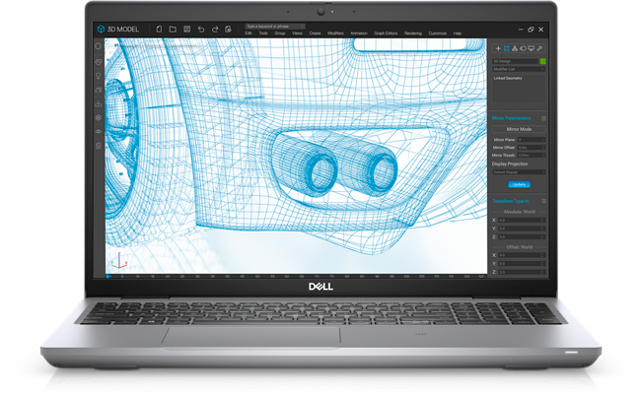641x396 pixels.
Task: Click frame 50 on the timeline ruler
Action: [257, 277]
